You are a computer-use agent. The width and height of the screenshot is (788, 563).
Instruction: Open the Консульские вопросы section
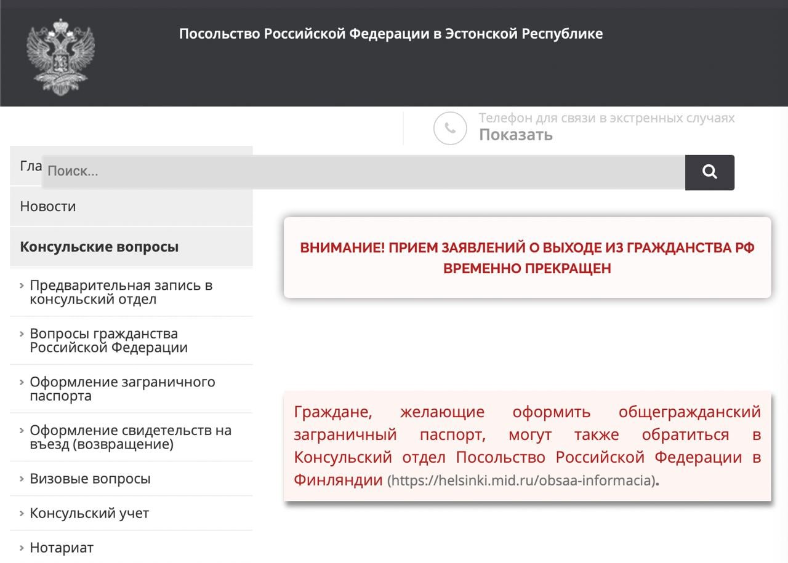(99, 247)
